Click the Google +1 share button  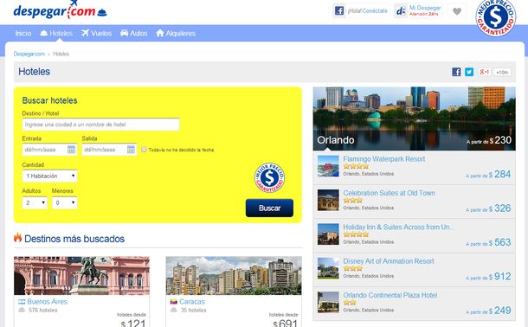[484, 72]
